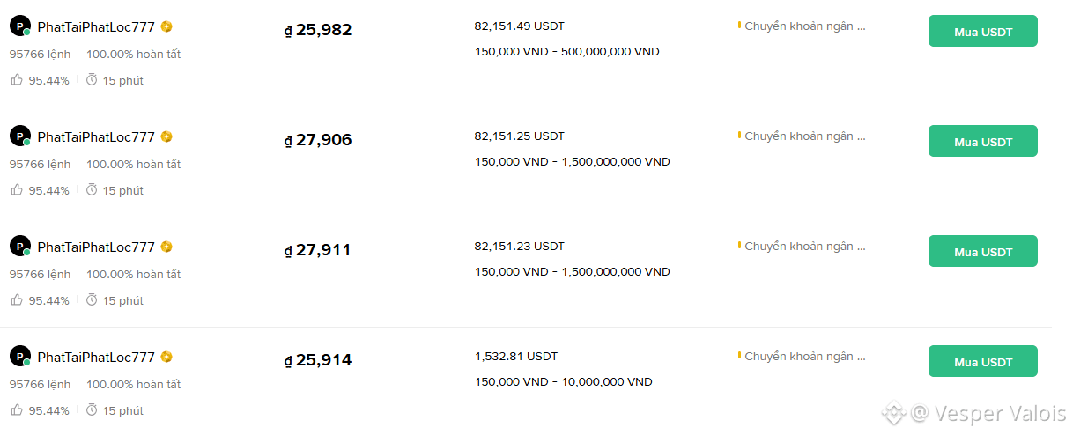Click the 150,000 VND - 500,000,000 VND limit text

tap(567, 52)
